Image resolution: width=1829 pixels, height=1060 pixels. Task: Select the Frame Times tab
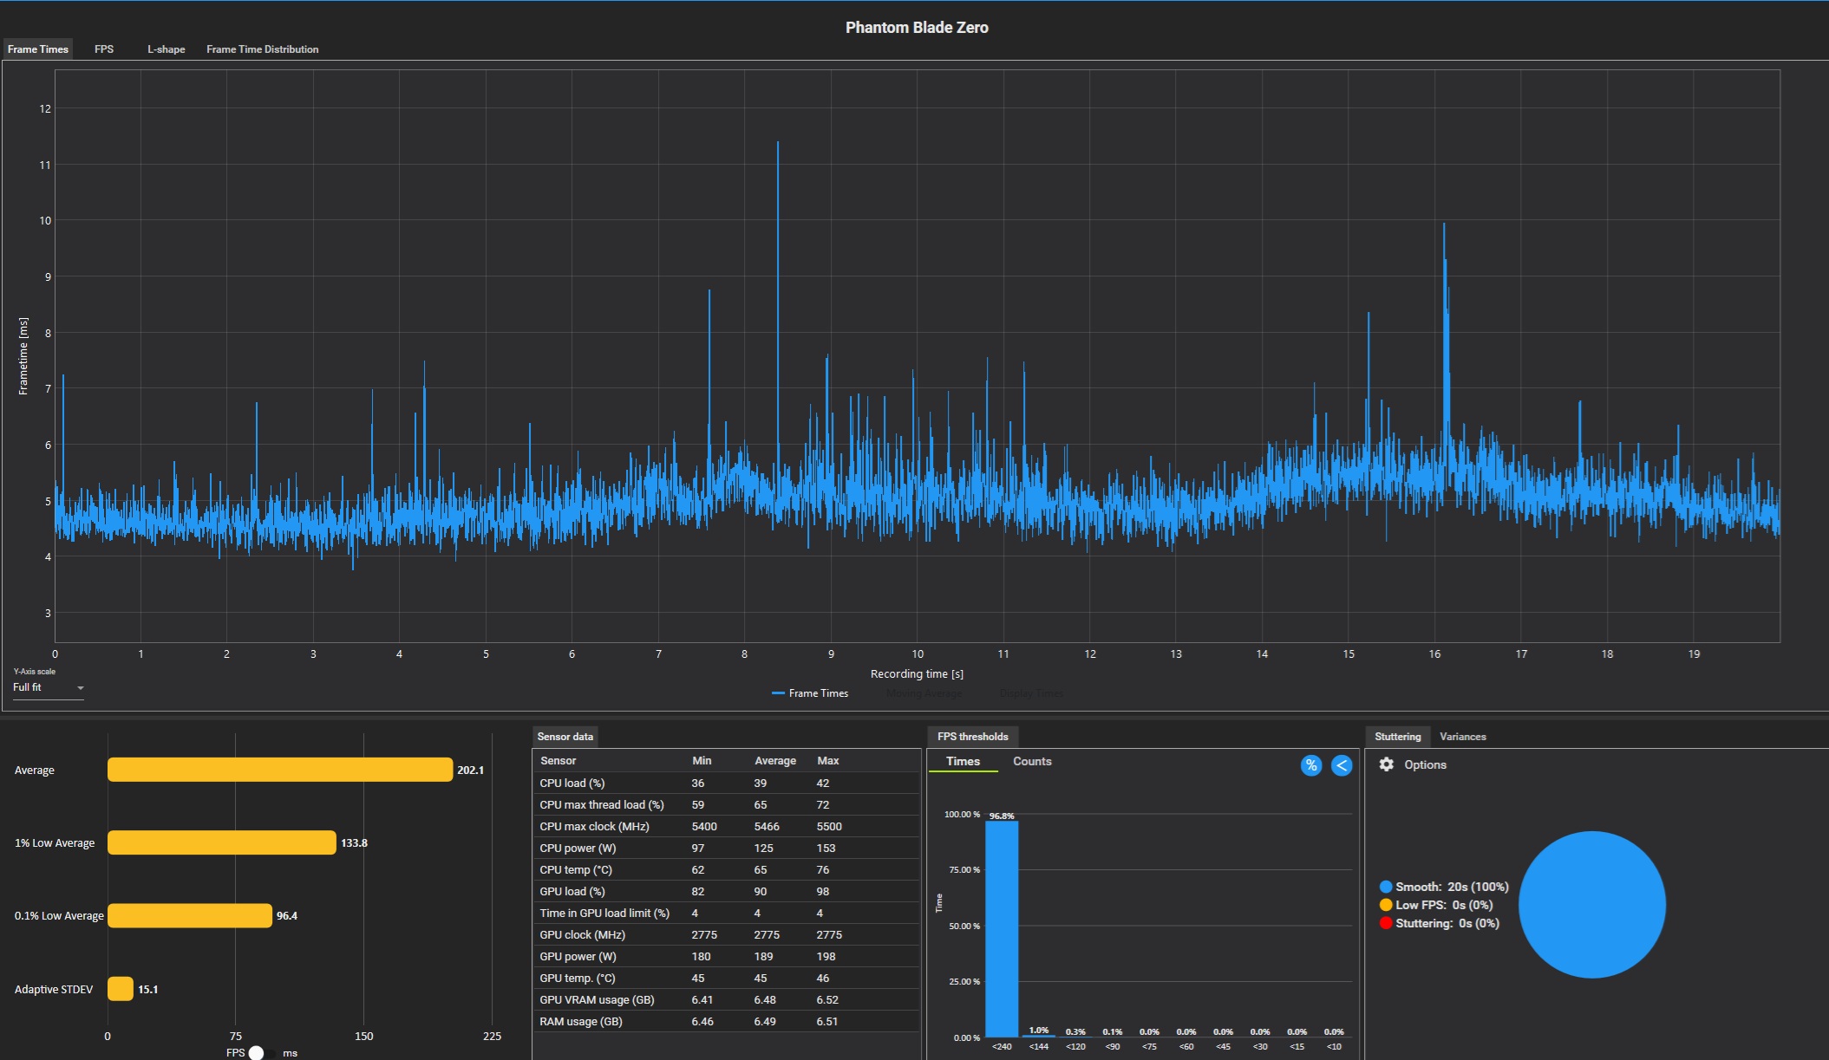tap(38, 49)
